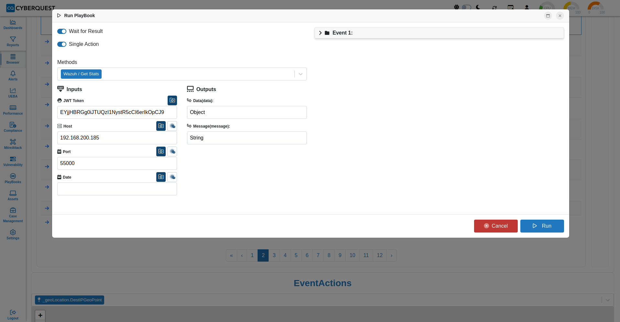Click the Cancel button
Screen dimensions: 620x322
click(x=496, y=226)
